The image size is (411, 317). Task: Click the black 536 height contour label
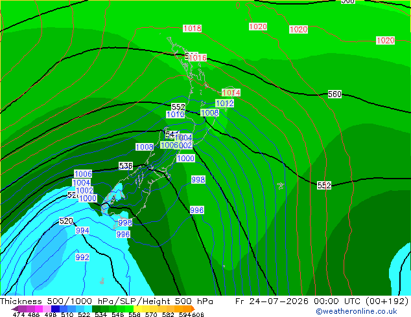coord(126,166)
